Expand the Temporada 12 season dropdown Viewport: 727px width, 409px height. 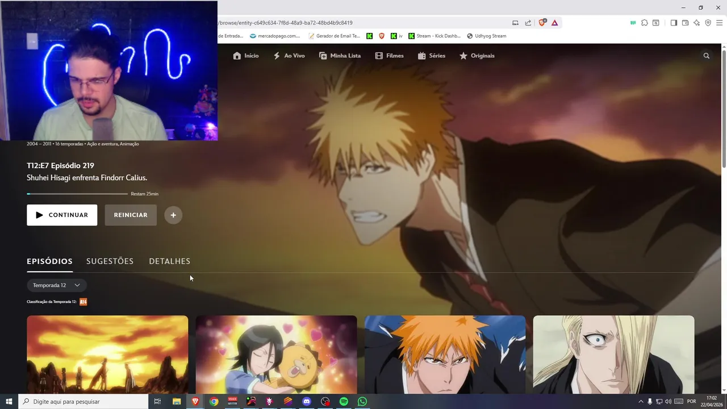pyautogui.click(x=57, y=285)
